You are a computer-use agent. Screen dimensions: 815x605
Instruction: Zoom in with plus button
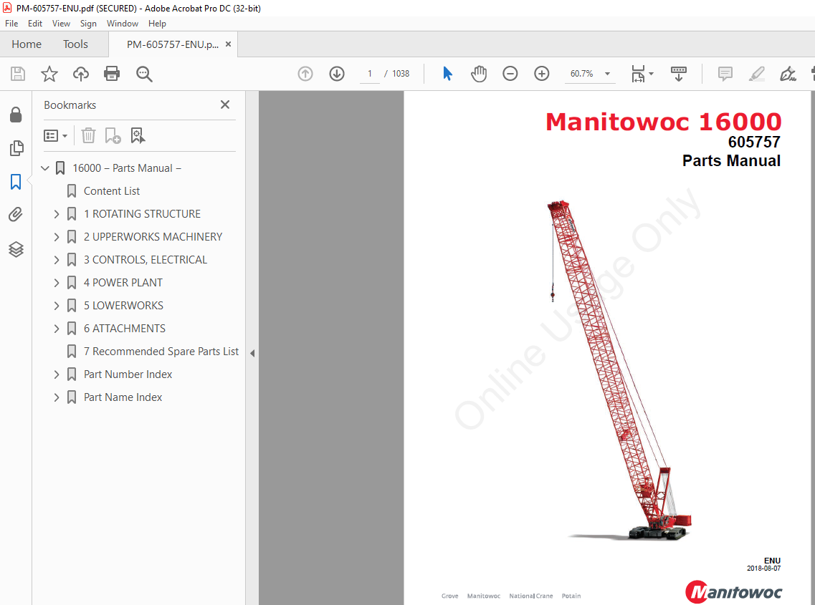[x=542, y=74]
